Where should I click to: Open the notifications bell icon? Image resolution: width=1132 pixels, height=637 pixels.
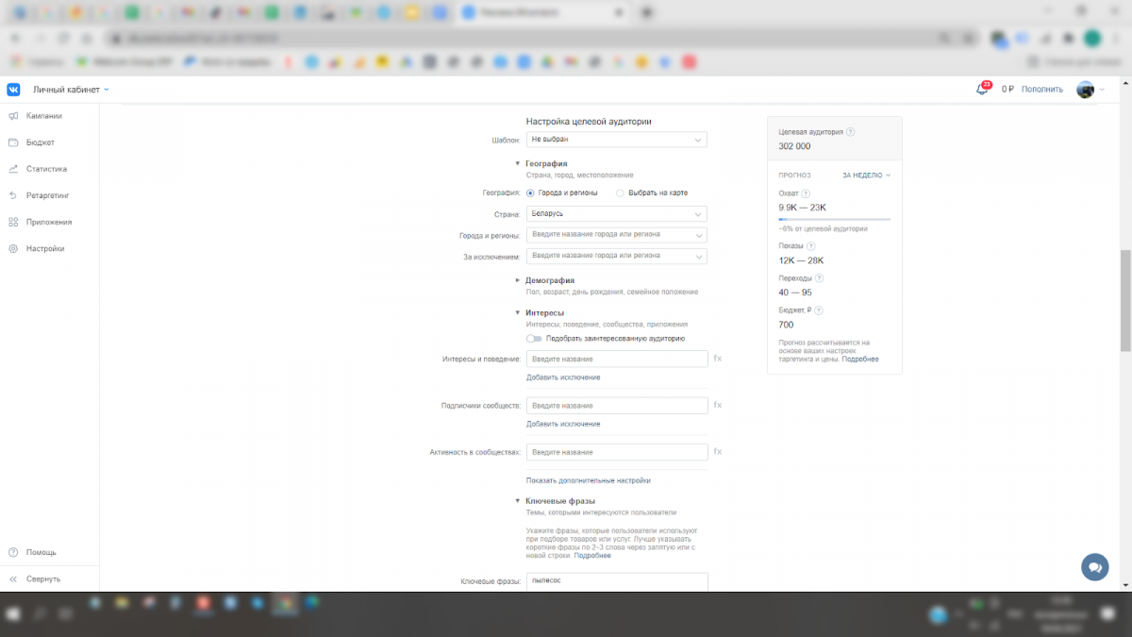(982, 90)
